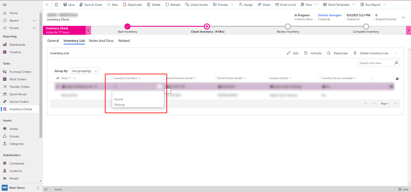
Task: Open Dashboards from the sidebar
Action: 17,45
